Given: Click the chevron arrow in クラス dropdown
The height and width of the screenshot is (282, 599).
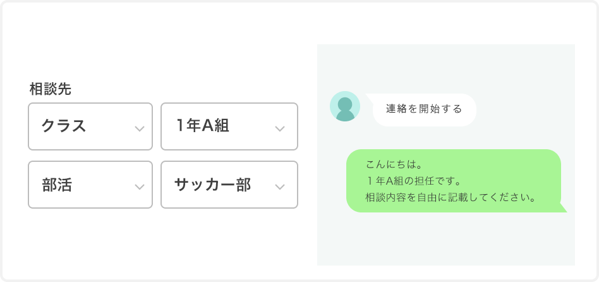Looking at the screenshot, I should click(140, 129).
